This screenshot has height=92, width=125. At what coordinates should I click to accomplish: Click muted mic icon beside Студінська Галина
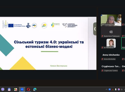tap(102, 71)
